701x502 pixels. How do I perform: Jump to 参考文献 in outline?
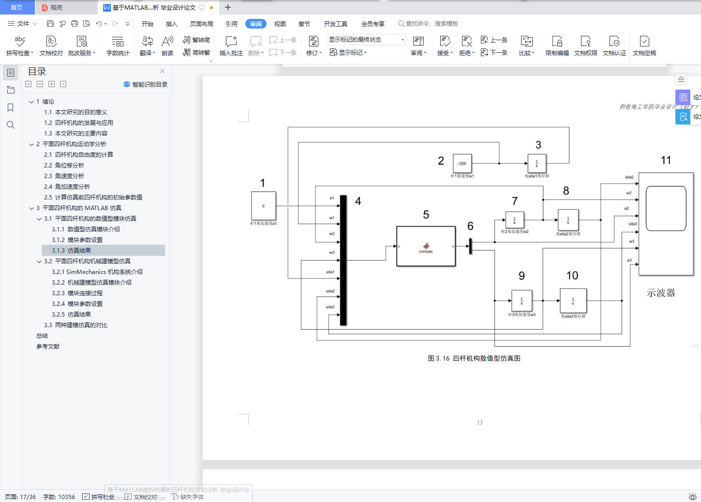48,347
